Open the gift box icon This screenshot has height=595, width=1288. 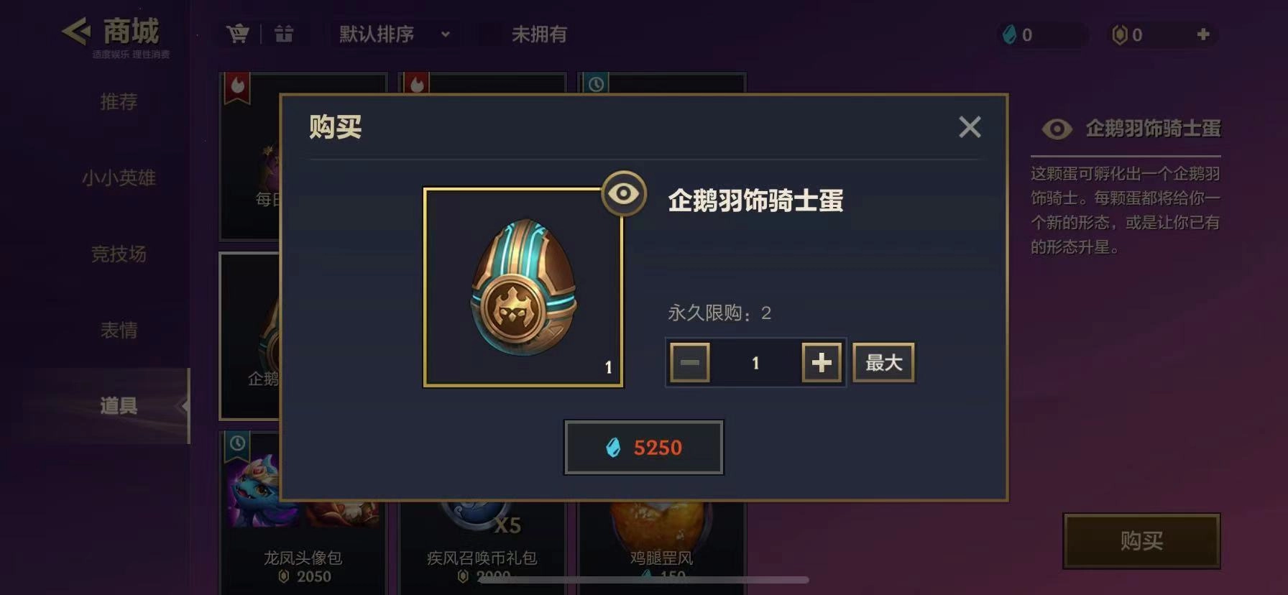[284, 34]
